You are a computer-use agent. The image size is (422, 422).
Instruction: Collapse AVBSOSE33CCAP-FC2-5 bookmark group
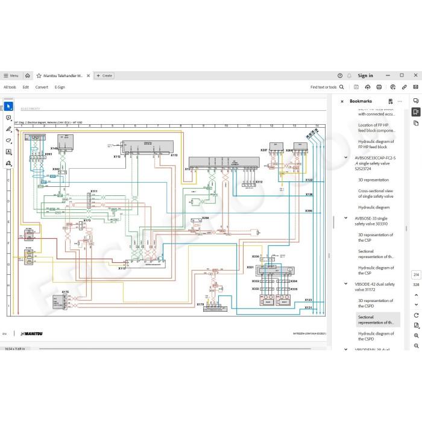coord(346,157)
